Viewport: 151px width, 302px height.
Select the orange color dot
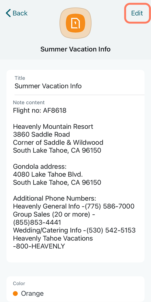click(x=15, y=294)
